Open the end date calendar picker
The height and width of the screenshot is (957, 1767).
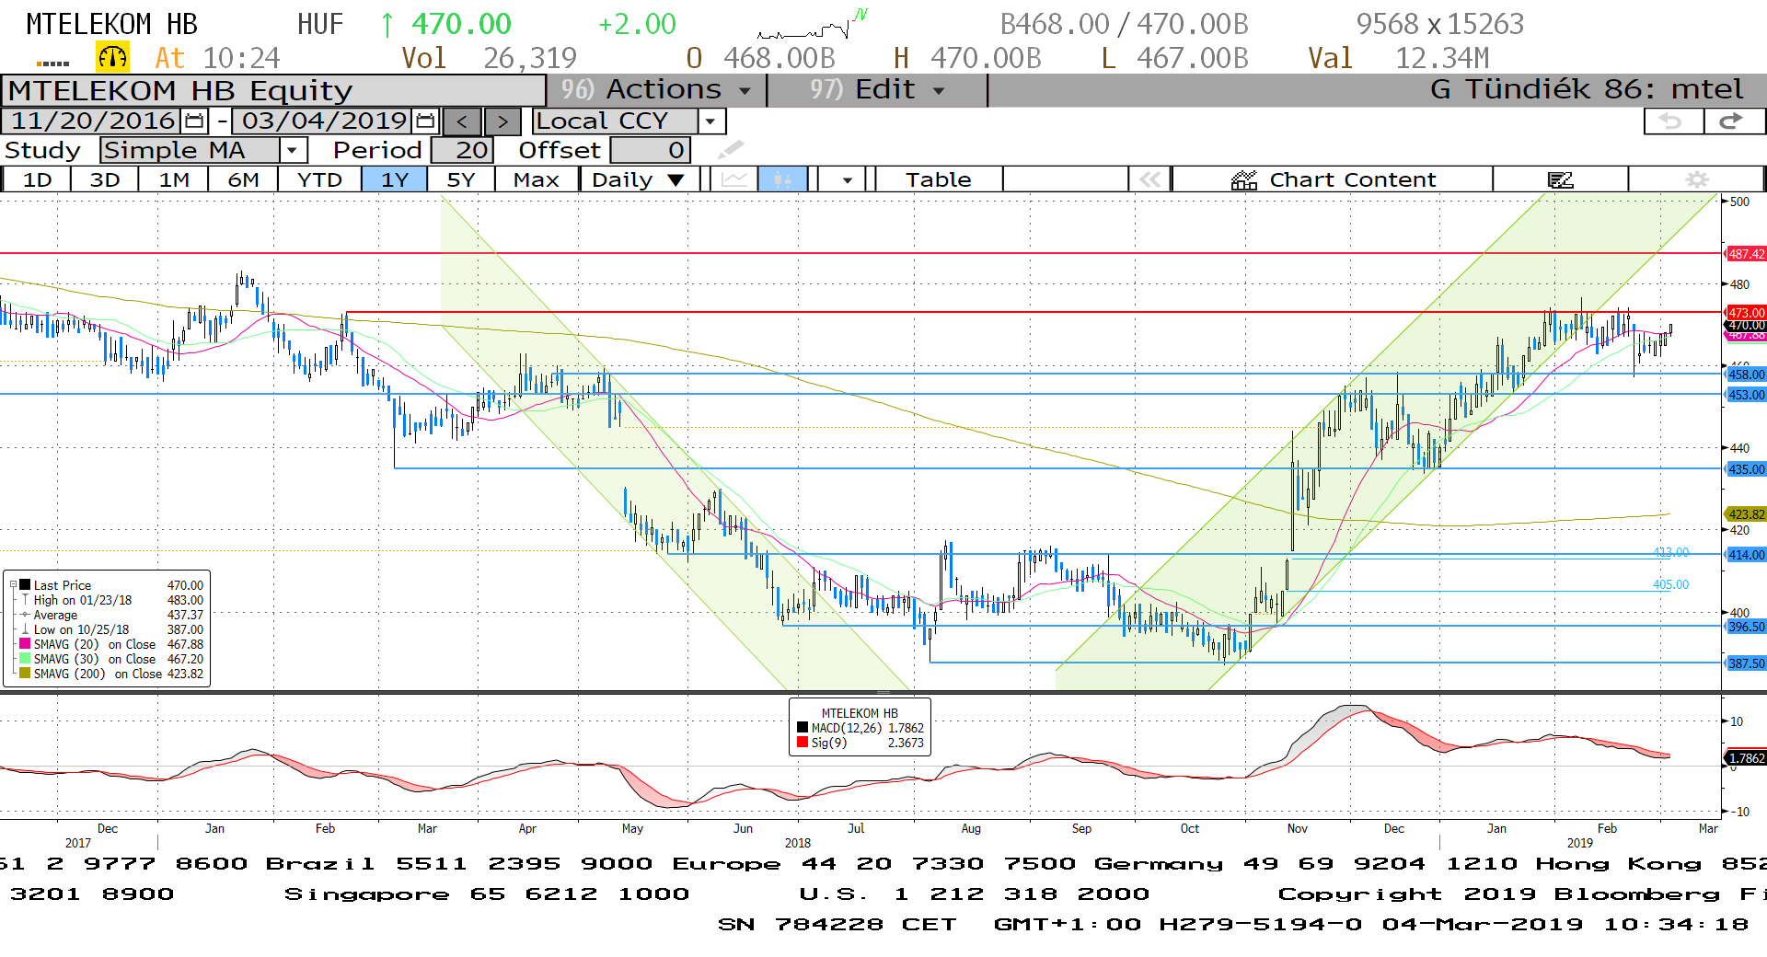click(425, 121)
